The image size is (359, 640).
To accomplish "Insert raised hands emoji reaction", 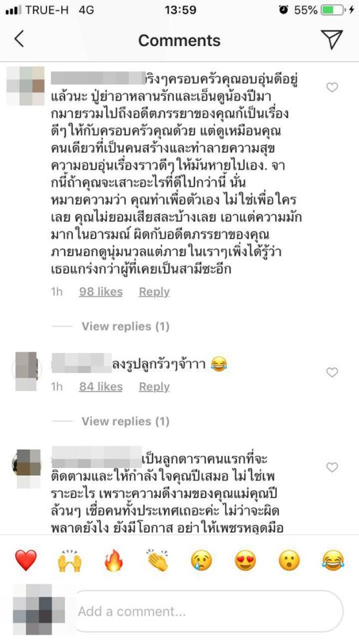I will [70, 560].
